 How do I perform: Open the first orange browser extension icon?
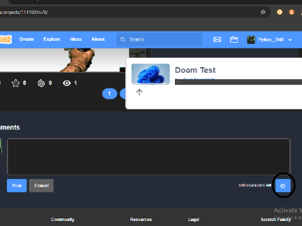[x=279, y=12]
